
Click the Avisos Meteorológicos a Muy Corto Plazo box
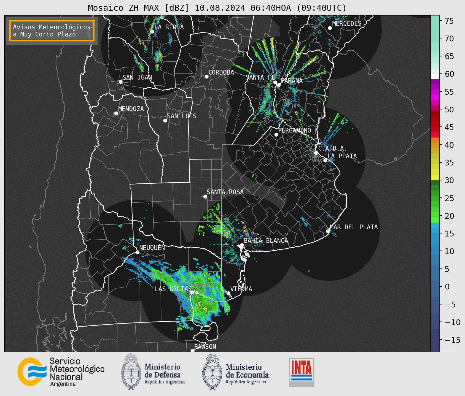52,31
